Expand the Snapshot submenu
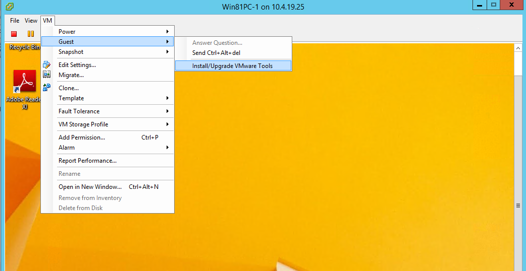526x271 pixels. point(108,52)
